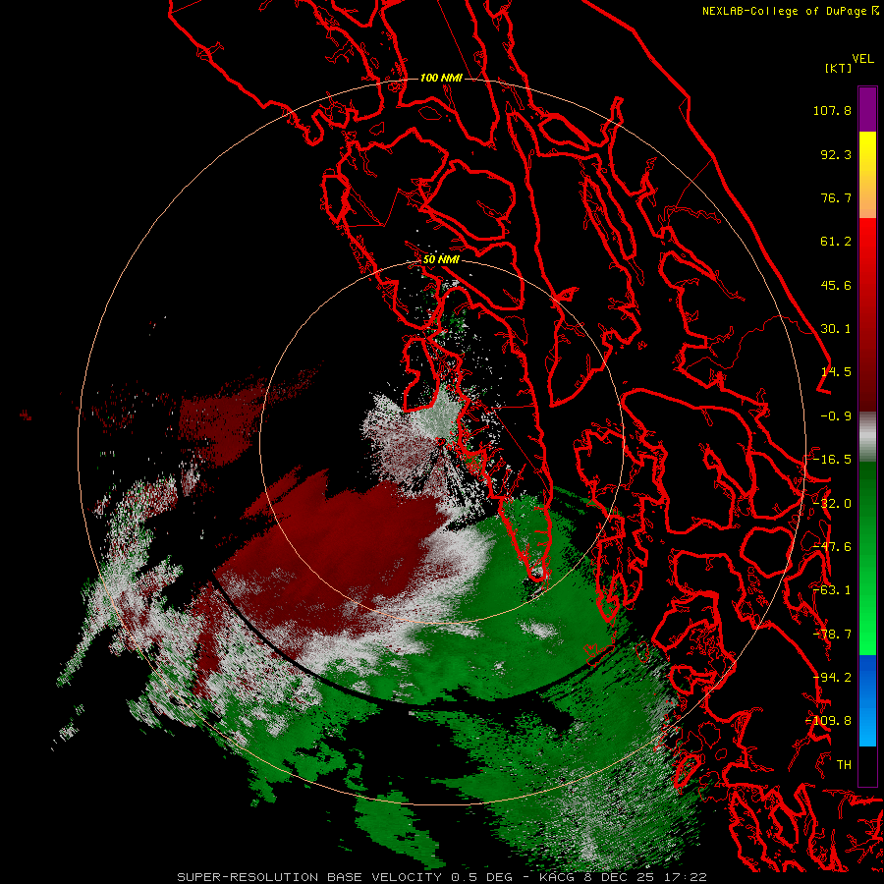
Task: Click the -0.9 scale value
Action: 836,416
